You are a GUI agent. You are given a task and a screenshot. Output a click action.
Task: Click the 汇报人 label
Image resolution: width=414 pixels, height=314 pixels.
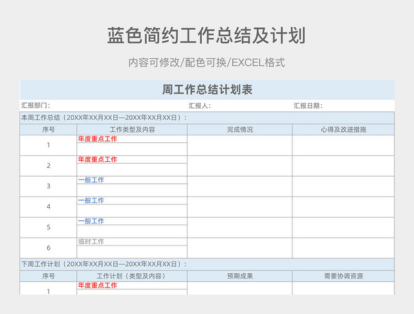200,106
